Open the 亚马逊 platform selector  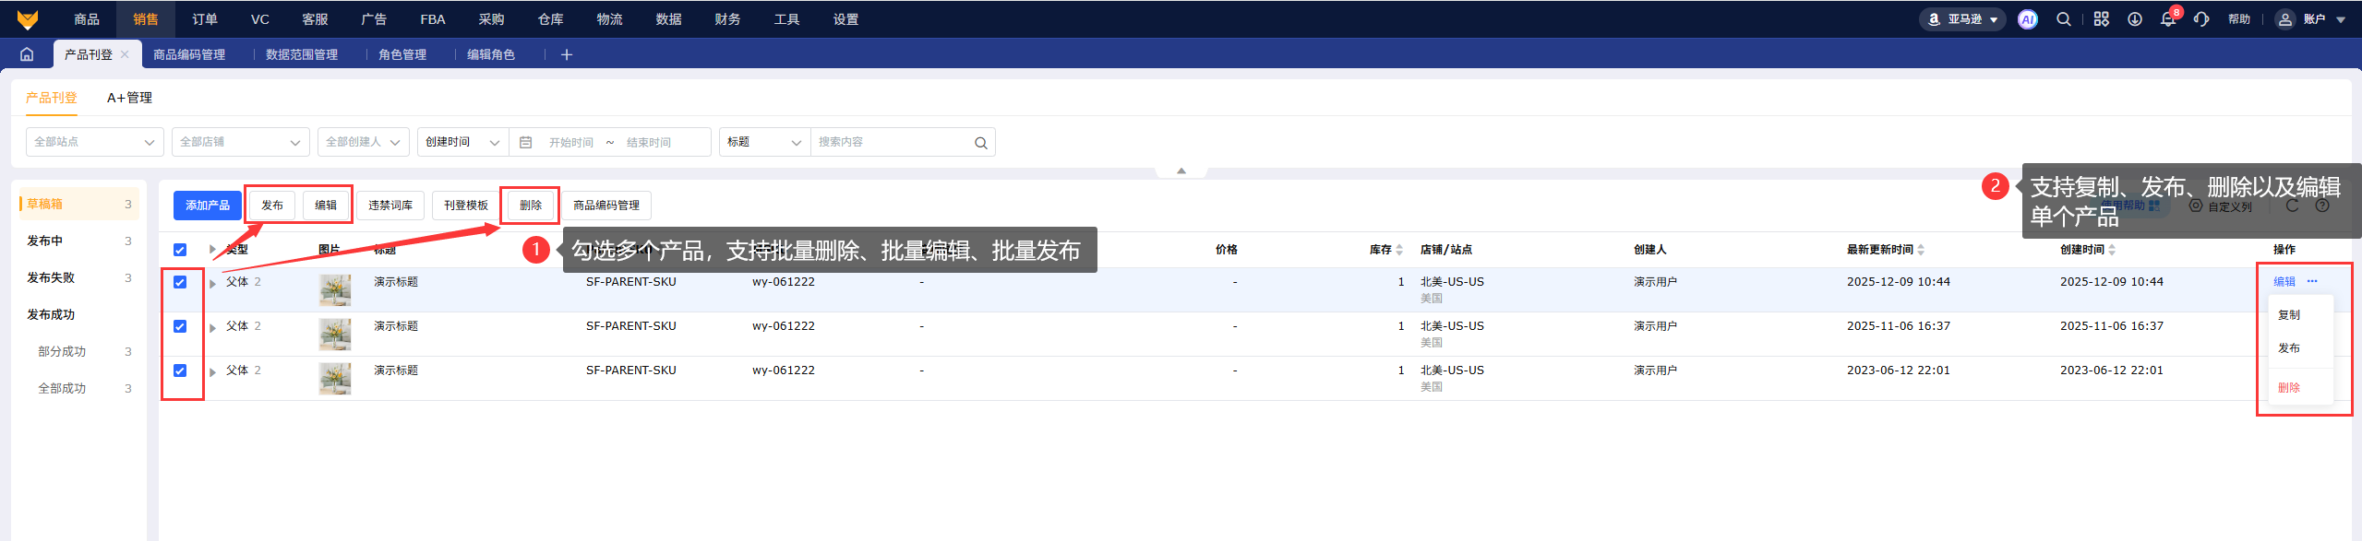click(x=1962, y=19)
